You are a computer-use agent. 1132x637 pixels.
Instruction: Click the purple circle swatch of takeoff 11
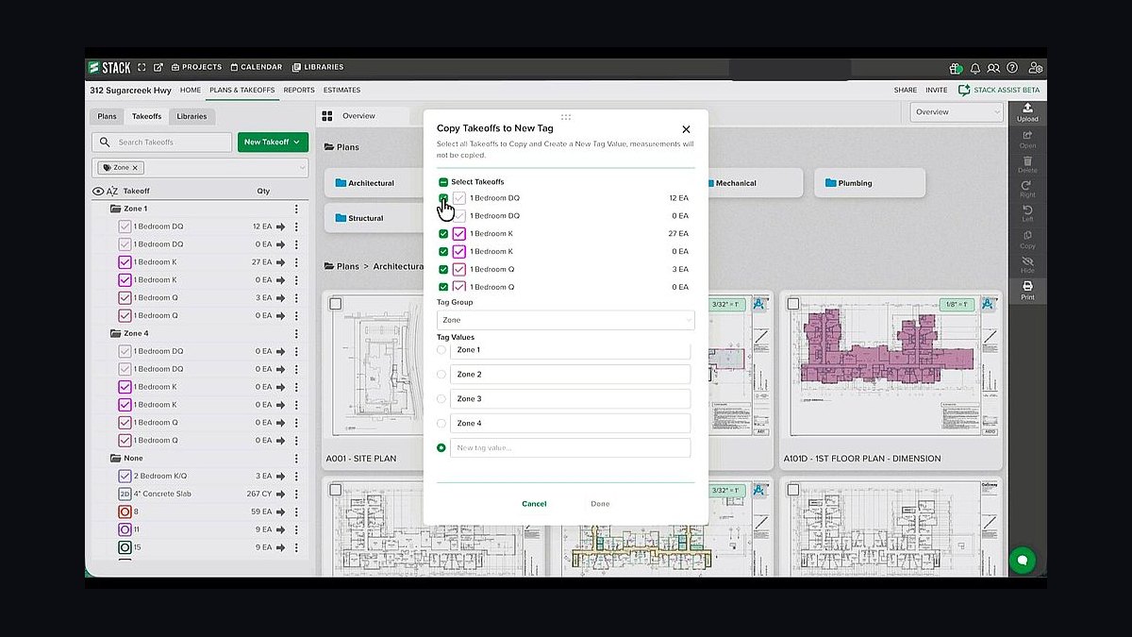tap(125, 529)
